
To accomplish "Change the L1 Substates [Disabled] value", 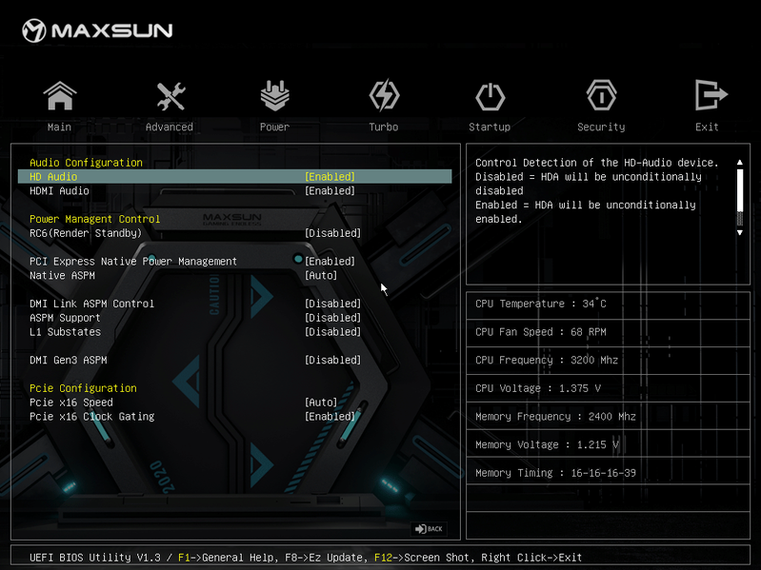I will coord(333,331).
